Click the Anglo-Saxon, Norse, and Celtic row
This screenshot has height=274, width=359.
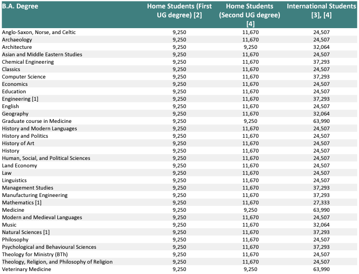[179, 32]
